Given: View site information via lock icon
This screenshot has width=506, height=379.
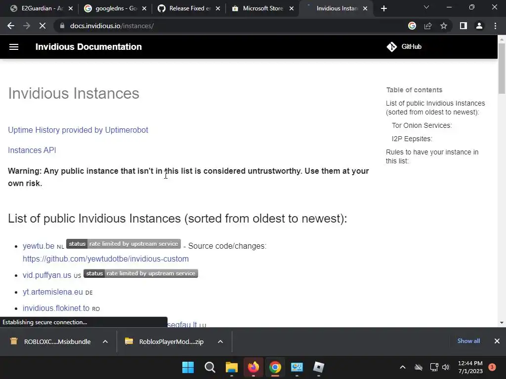Looking at the screenshot, I should (62, 26).
